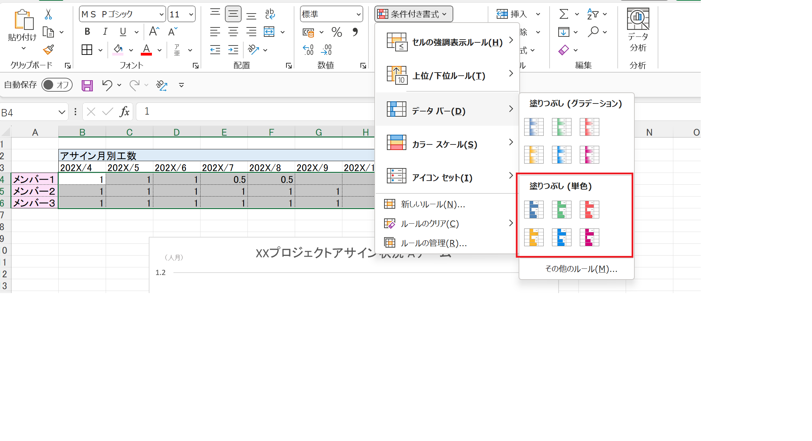Viewport: 812px width, 441px height.
Task: Click the insert function fx icon
Action: click(x=124, y=112)
